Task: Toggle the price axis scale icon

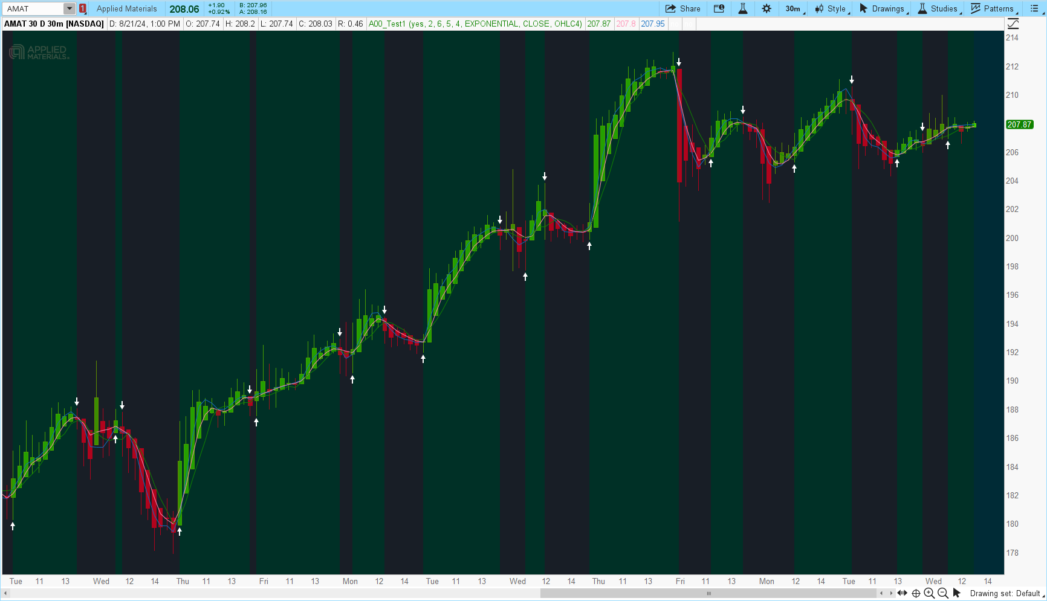Action: pyautogui.click(x=1013, y=24)
